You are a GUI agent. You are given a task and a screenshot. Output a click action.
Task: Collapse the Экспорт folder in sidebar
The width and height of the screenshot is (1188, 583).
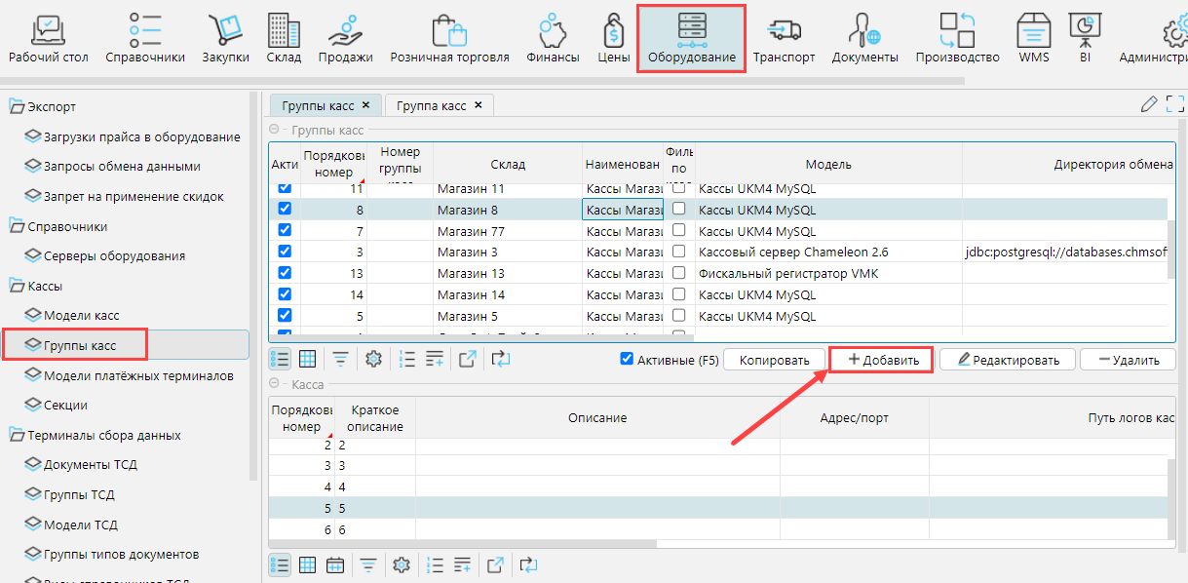17,106
